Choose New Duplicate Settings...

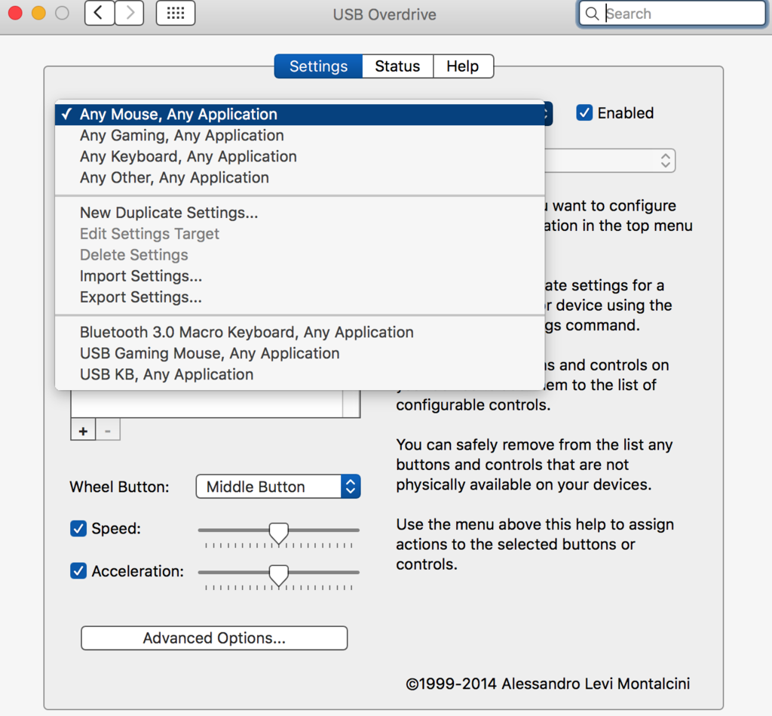300,213
